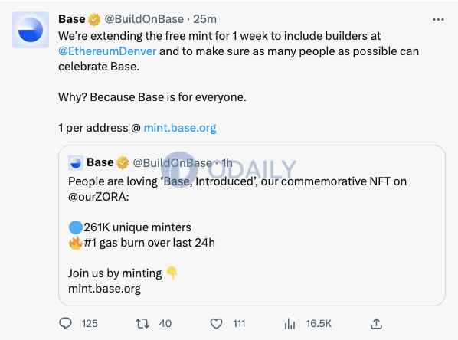Click the gold verified badge beside Base

point(94,20)
